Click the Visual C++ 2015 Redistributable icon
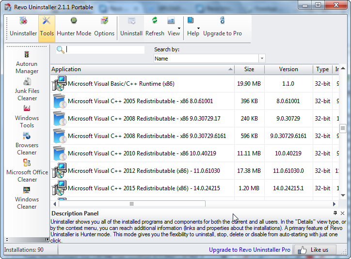This screenshot has height=259, width=351. (x=59, y=188)
